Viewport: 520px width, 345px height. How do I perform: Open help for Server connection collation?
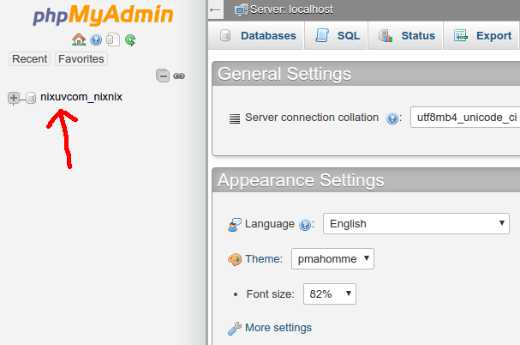(x=392, y=118)
